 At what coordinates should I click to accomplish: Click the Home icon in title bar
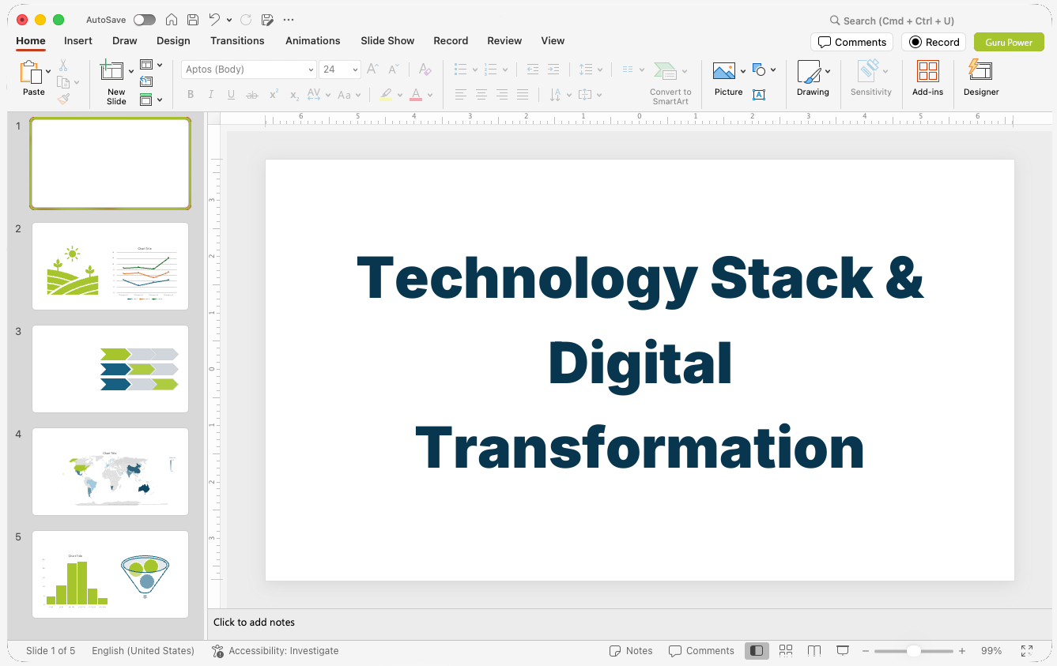point(172,20)
